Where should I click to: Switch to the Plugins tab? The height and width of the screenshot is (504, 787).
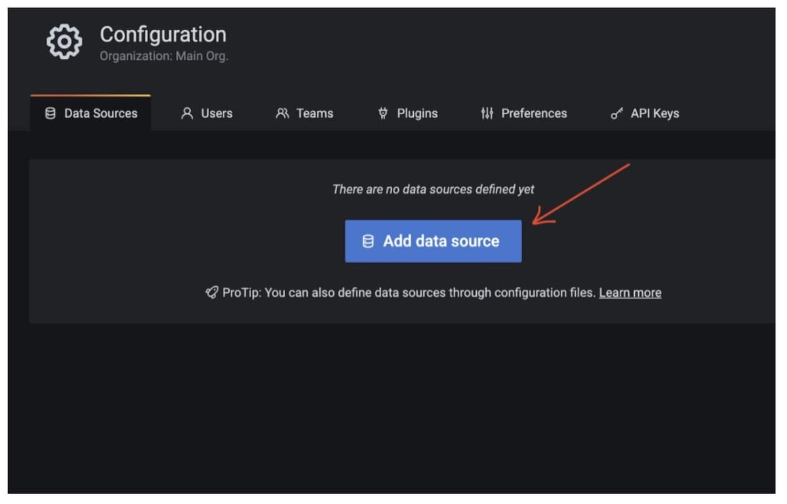coord(407,113)
